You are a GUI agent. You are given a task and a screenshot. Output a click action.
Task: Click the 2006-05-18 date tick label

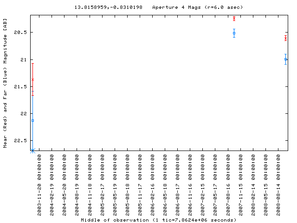pos(165,185)
